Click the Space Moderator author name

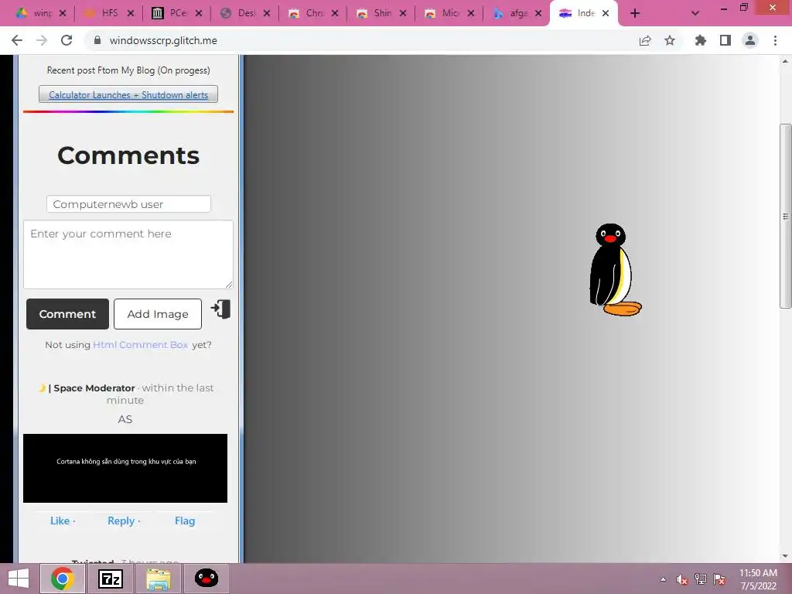pyautogui.click(x=94, y=388)
